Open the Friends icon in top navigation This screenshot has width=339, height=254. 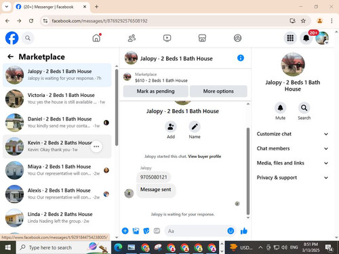(132, 38)
